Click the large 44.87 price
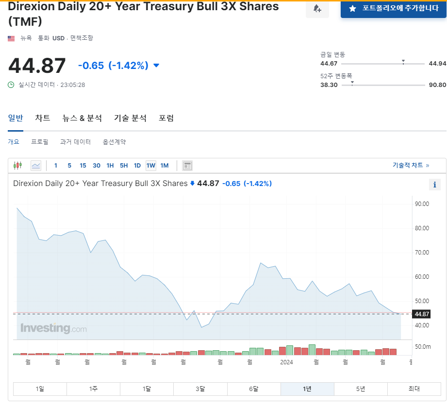The width and height of the screenshot is (447, 408). pos(37,66)
